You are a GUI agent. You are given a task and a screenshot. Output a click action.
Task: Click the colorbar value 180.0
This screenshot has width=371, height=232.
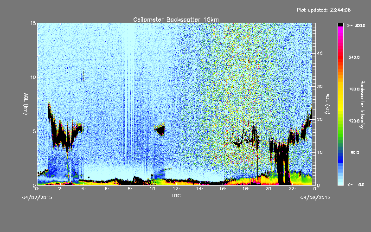[354, 89]
